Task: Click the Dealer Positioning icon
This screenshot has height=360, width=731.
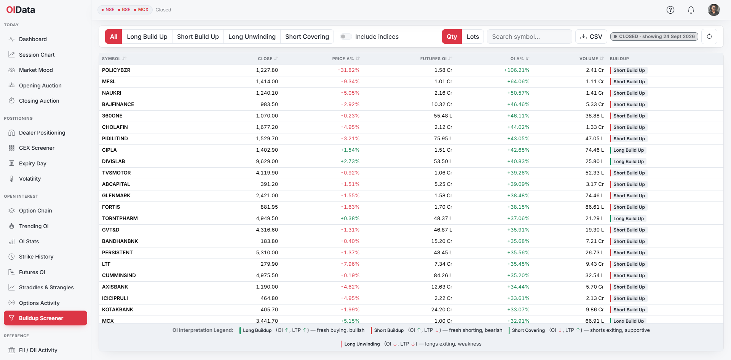Action: (x=12, y=133)
